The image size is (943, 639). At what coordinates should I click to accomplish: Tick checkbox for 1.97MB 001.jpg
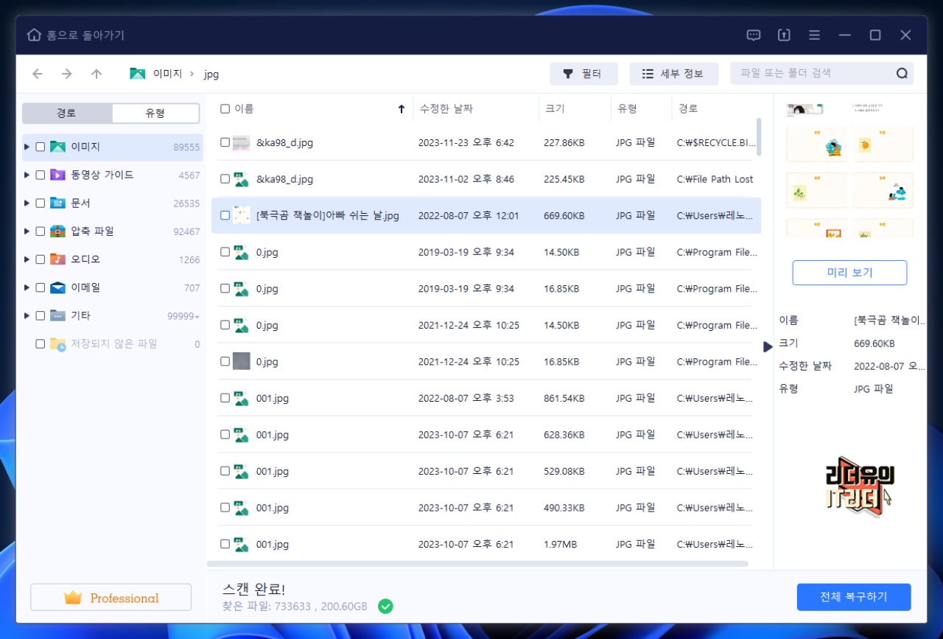(x=225, y=544)
